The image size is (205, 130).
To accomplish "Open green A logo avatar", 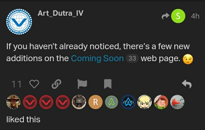I will click(112, 102).
